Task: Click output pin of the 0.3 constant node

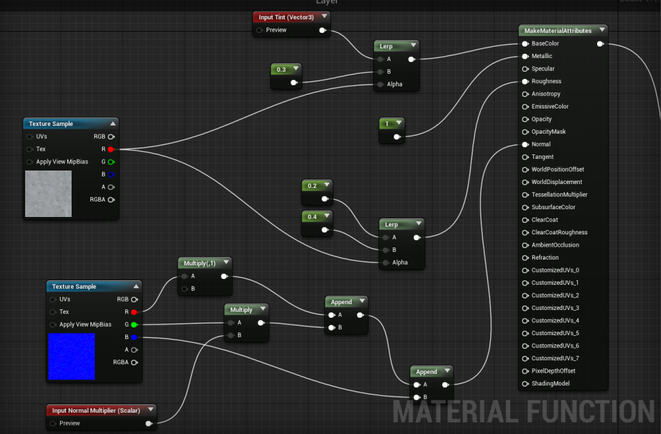Action: pyautogui.click(x=294, y=83)
